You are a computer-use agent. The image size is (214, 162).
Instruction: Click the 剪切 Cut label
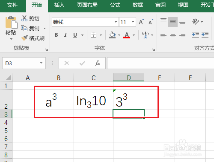coord(34,19)
